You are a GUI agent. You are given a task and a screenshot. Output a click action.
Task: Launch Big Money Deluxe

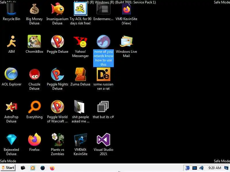point(34,9)
